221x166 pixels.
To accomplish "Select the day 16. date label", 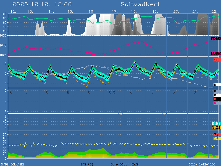I will click(91, 11).
